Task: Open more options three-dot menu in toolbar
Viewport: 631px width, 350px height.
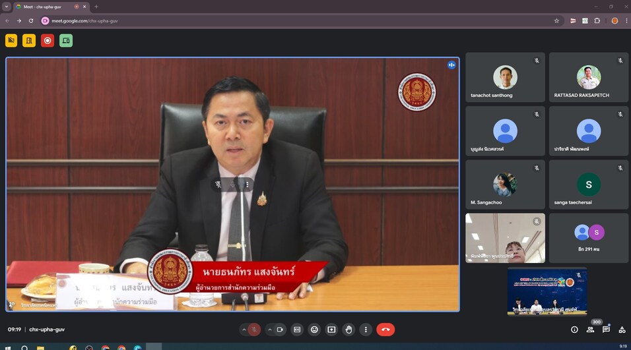Action: tap(366, 330)
